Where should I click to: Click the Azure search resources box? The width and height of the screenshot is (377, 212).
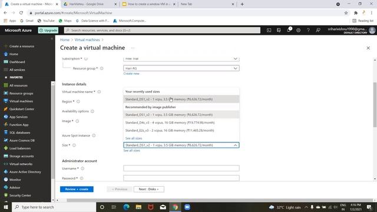tap(162, 30)
